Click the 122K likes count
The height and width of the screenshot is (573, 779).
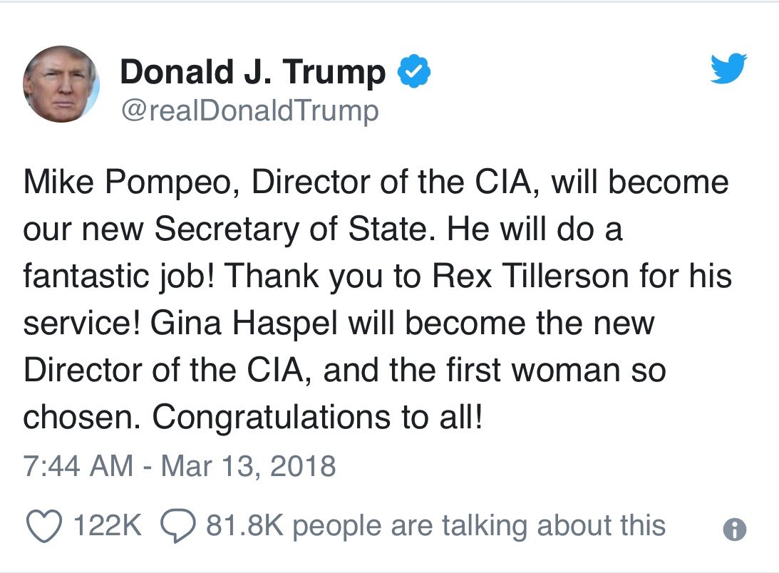pyautogui.click(x=107, y=526)
